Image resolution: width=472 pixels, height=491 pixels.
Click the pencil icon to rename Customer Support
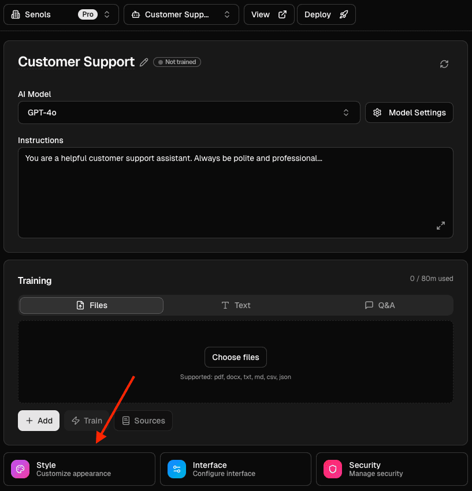click(143, 62)
